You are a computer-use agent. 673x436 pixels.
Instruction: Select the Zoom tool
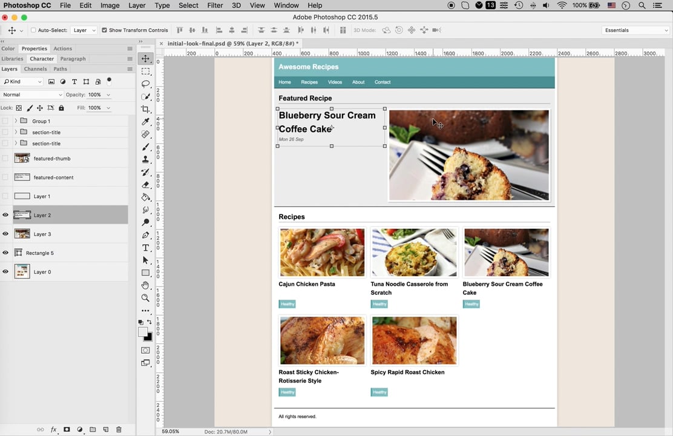145,298
